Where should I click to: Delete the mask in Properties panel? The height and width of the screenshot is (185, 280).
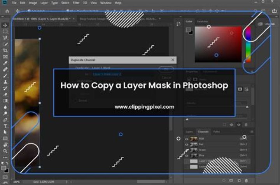coord(246,125)
